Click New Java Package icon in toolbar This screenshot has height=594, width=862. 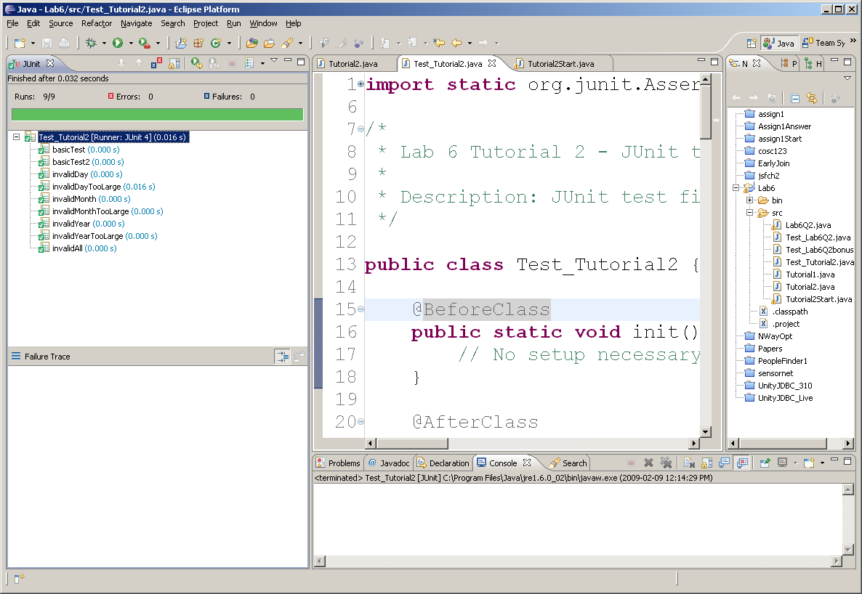pyautogui.click(x=198, y=43)
